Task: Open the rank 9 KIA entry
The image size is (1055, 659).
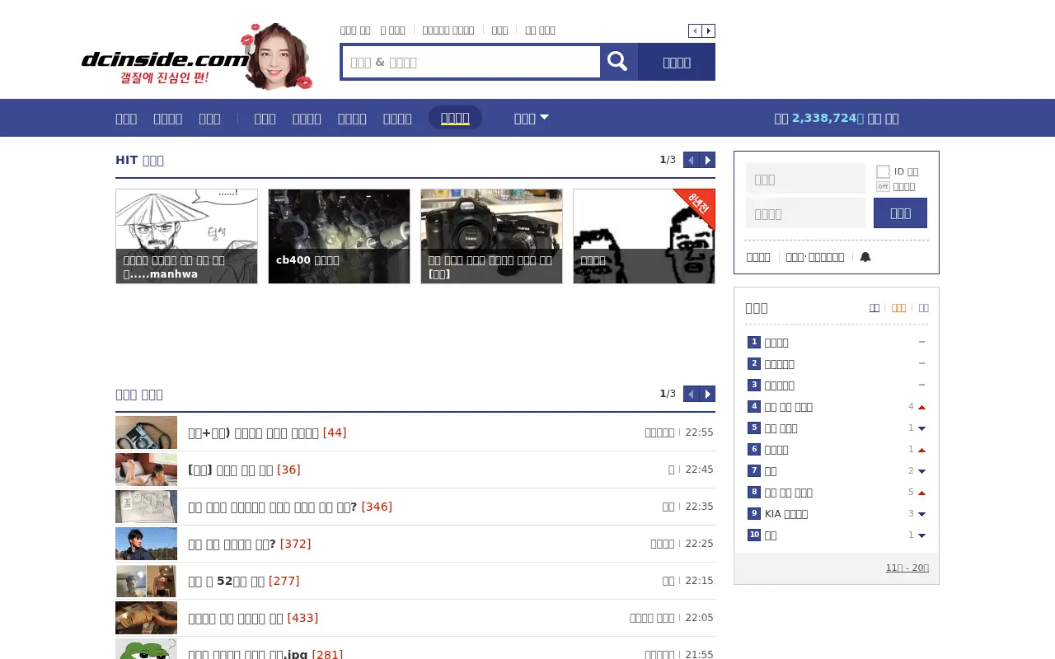Action: pyautogui.click(x=786, y=514)
